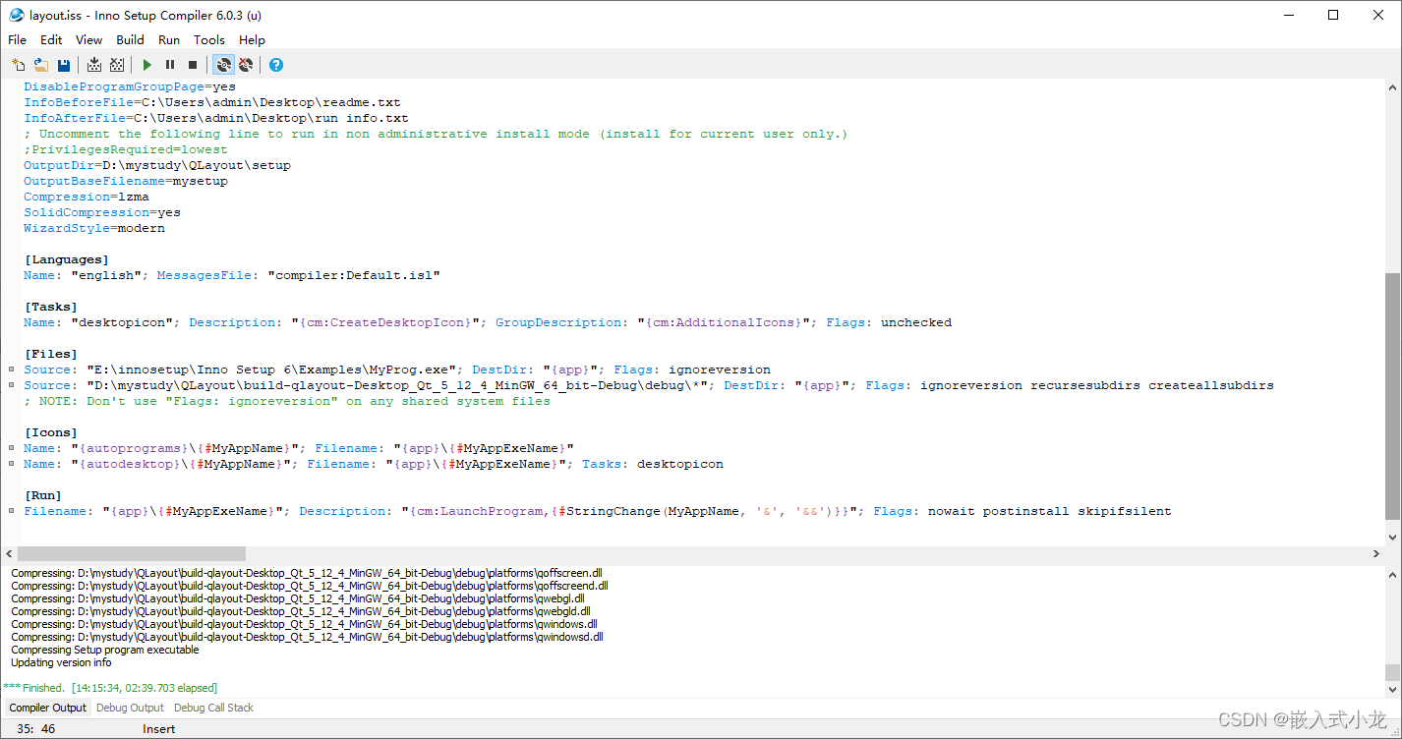The image size is (1402, 739).
Task: Click the Compression=lzma line
Action: [87, 197]
